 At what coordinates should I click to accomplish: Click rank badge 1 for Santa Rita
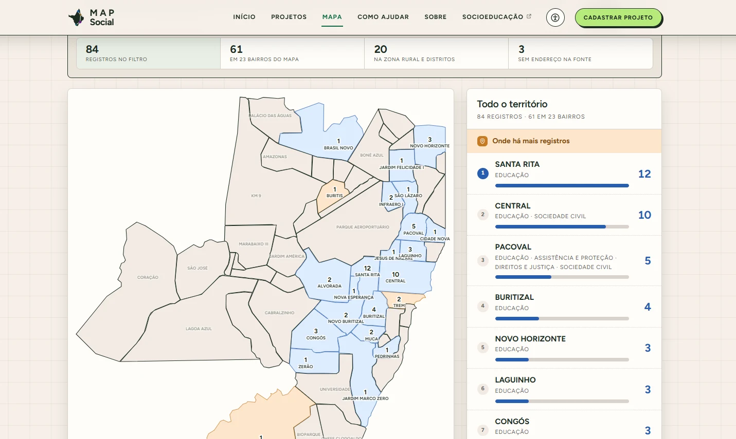pos(482,174)
